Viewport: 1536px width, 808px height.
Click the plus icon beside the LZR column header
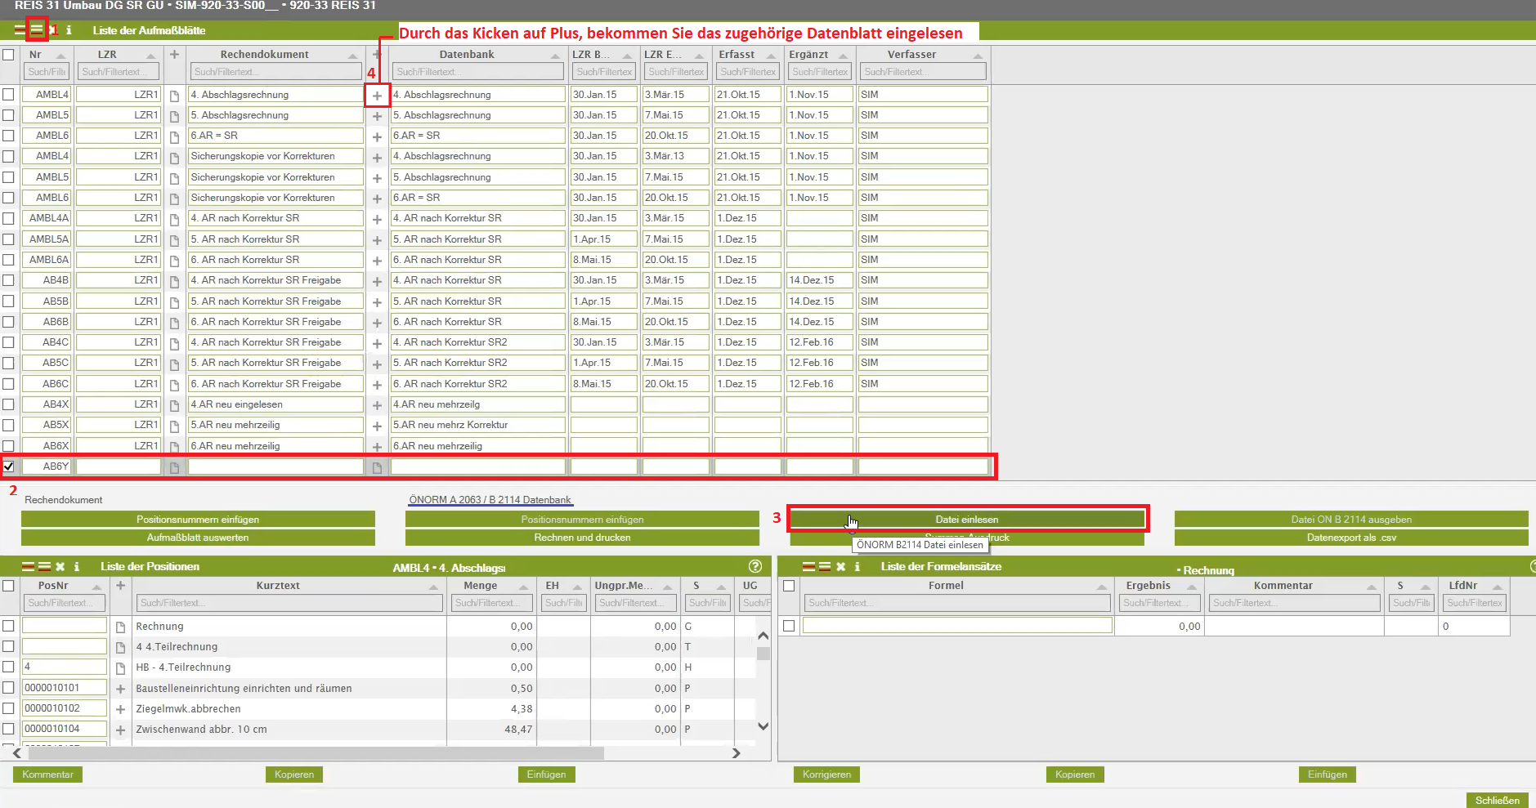tap(174, 55)
